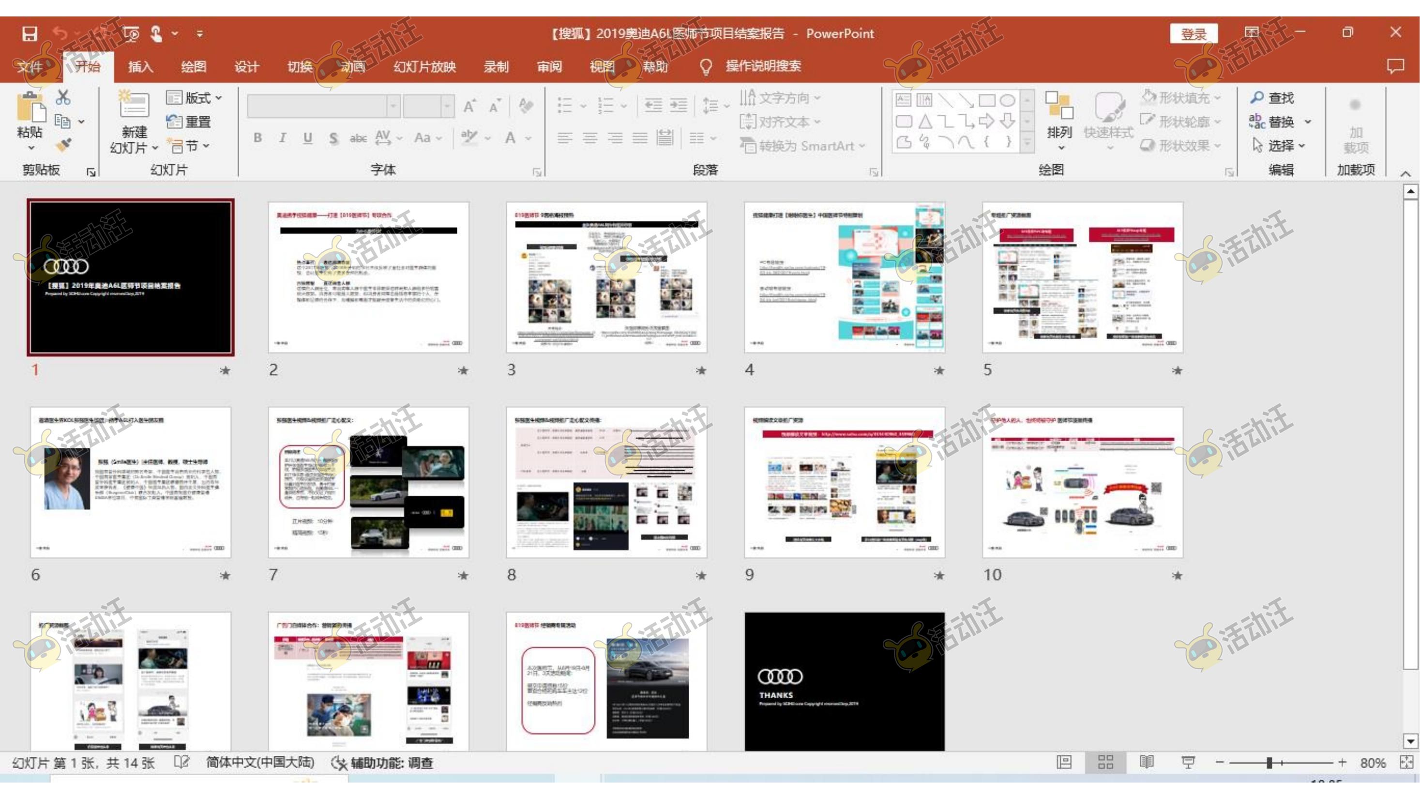Click zoom percentage 80% label

[x=1373, y=763]
